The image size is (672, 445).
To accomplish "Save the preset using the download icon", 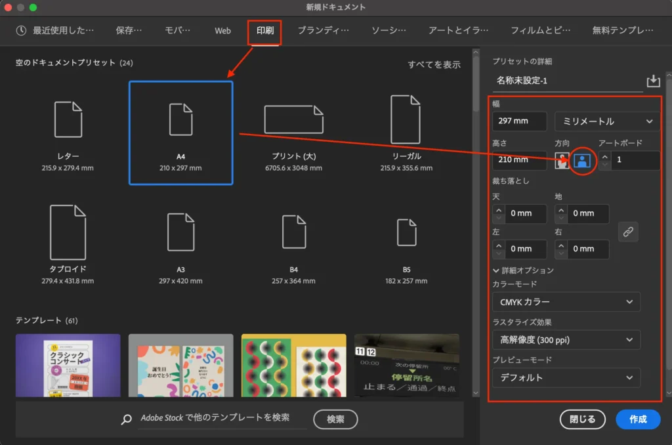I will [x=653, y=80].
